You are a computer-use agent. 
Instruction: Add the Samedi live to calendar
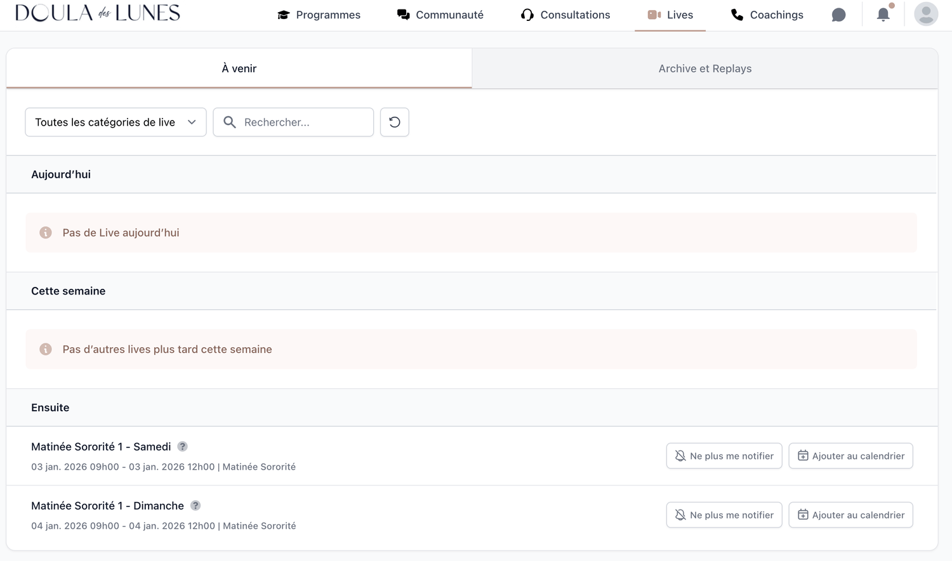pyautogui.click(x=850, y=456)
